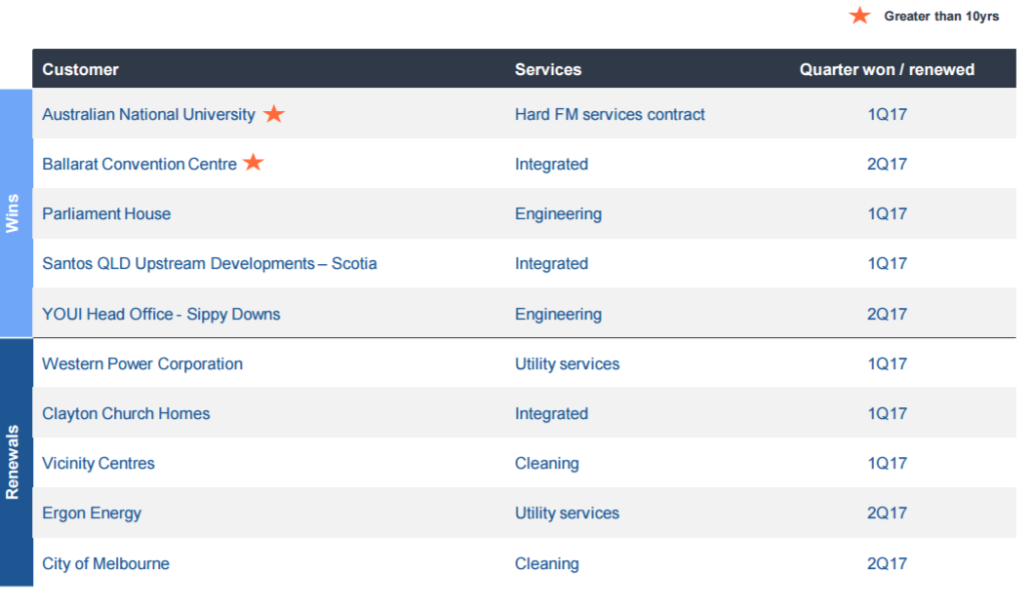1034x608 pixels.
Task: Open Western Power Corporation renewal
Action: (142, 363)
